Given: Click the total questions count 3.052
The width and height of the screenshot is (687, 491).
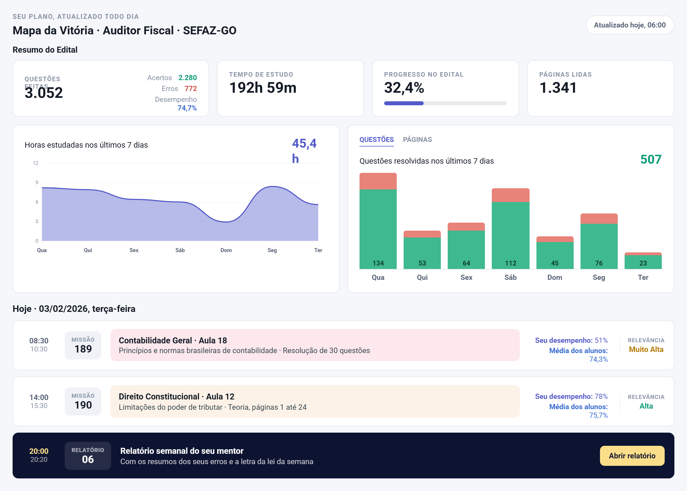Looking at the screenshot, I should pos(44,92).
